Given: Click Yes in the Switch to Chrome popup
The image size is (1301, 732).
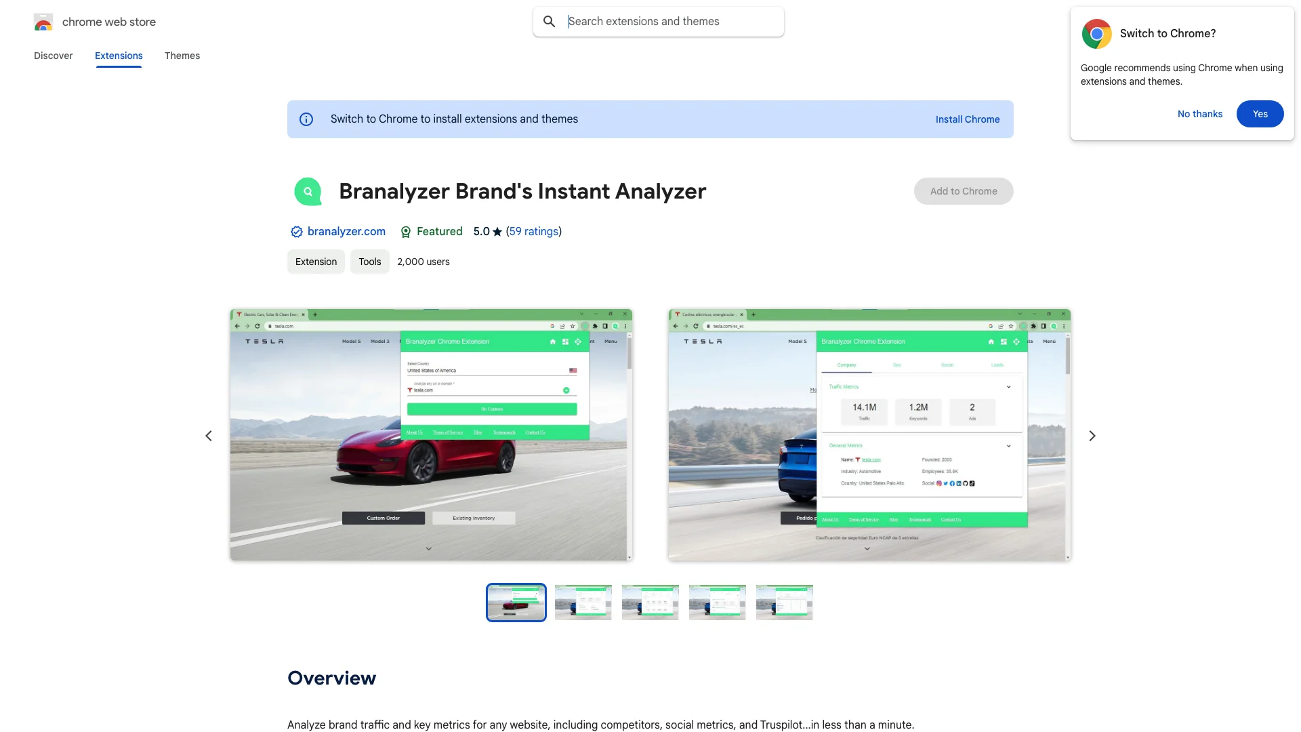Looking at the screenshot, I should pos(1260,113).
